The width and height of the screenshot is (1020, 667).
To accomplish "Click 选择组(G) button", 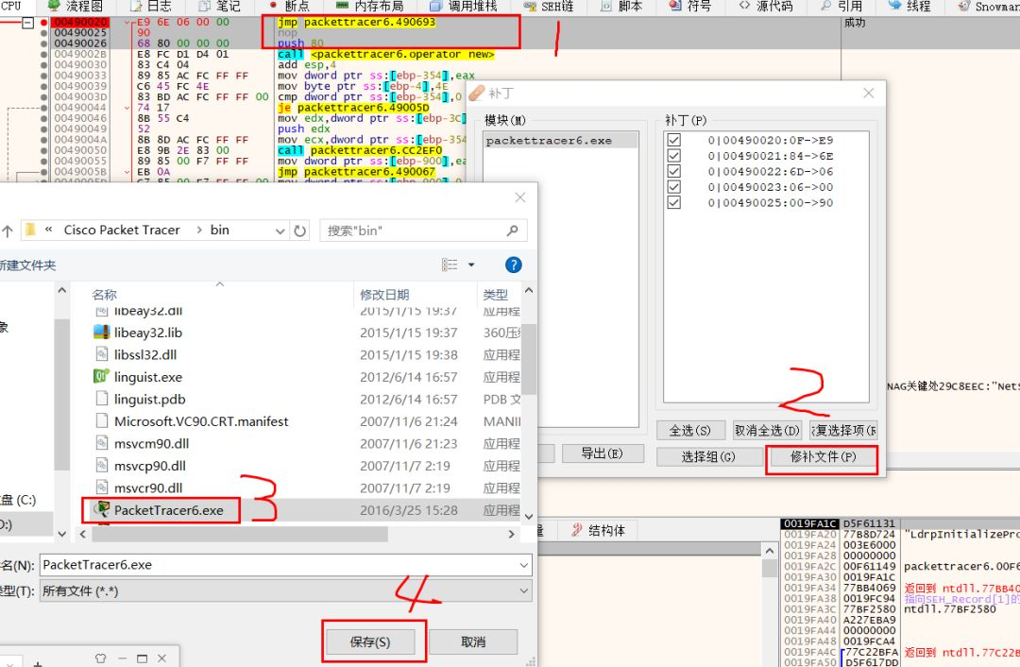I will (708, 457).
